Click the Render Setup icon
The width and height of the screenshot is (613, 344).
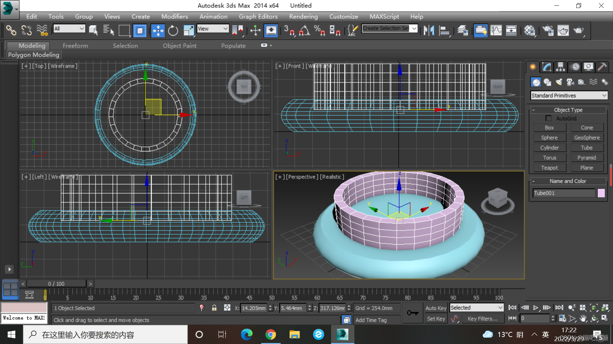[x=548, y=31]
